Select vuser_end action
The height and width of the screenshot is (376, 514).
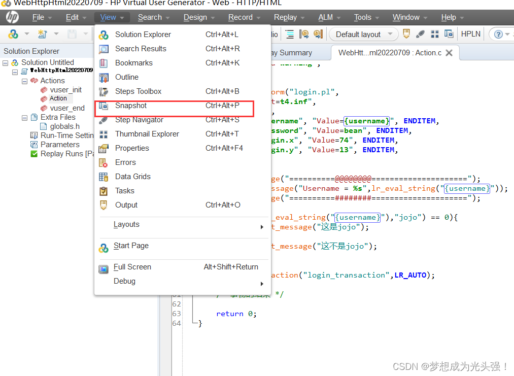coord(67,108)
